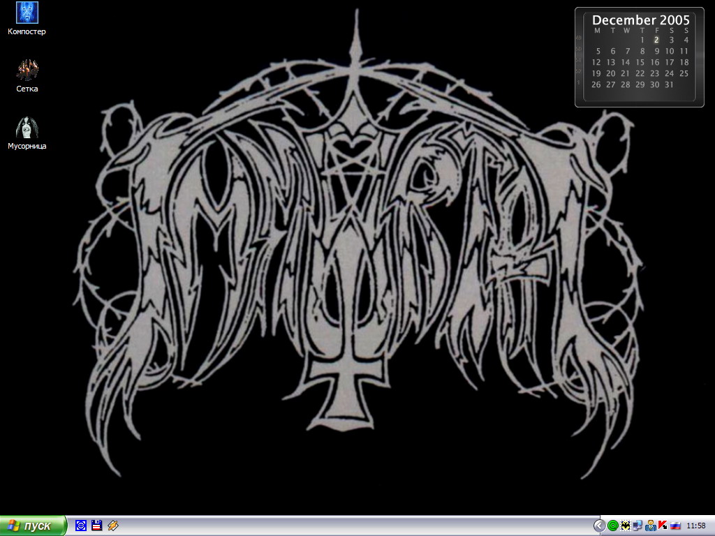The width and height of the screenshot is (715, 536).
Task: Launch the blue target quick launch icon
Action: pos(81,526)
